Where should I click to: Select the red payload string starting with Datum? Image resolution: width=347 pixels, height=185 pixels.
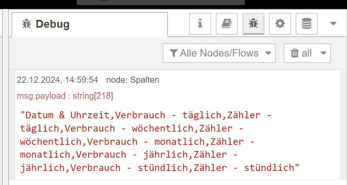159,141
